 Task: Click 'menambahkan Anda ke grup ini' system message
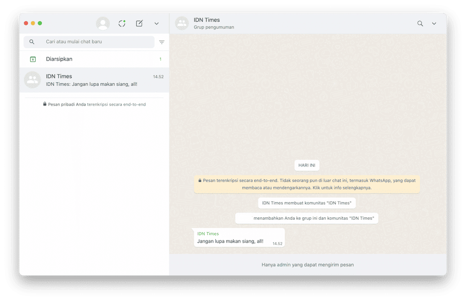(x=307, y=218)
